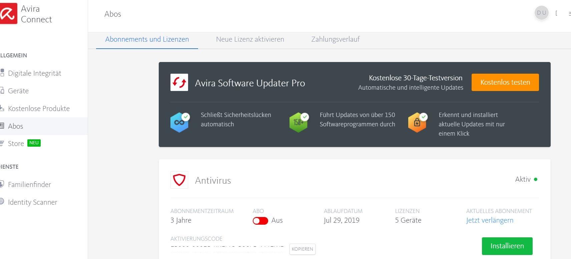Follow the Jetzt verlängern link
Viewport: 571px width, 259px height.
[489, 220]
